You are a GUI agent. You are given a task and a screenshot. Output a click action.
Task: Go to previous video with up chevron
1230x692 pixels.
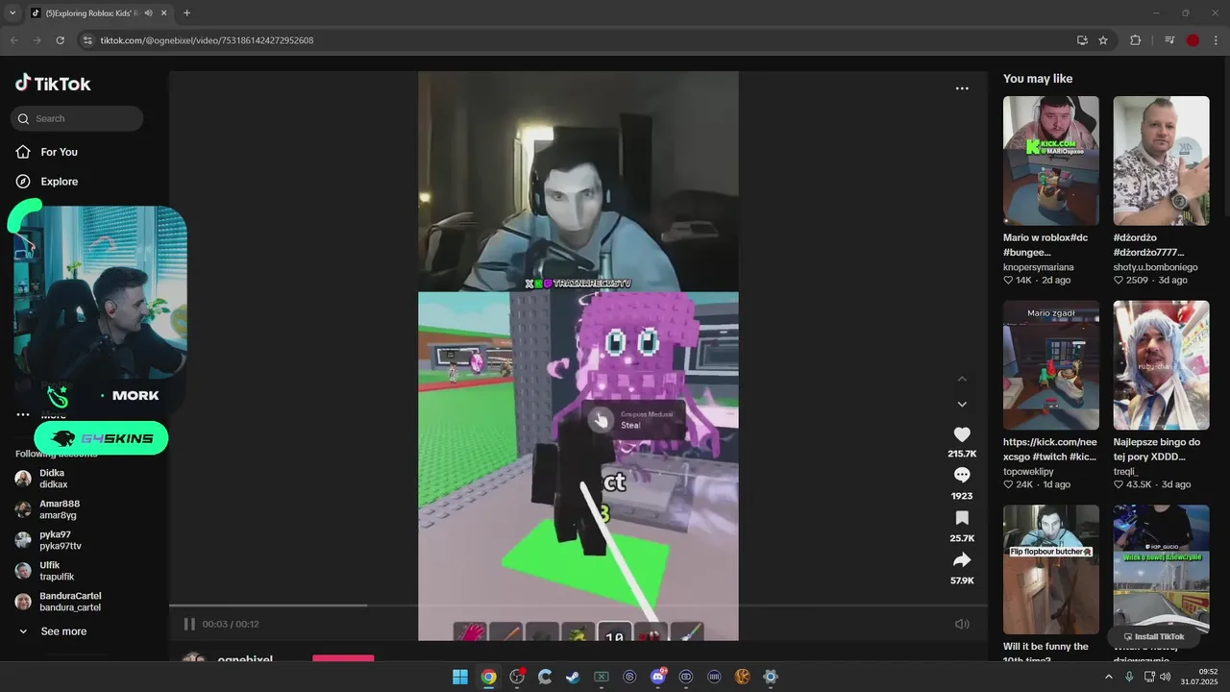point(962,379)
